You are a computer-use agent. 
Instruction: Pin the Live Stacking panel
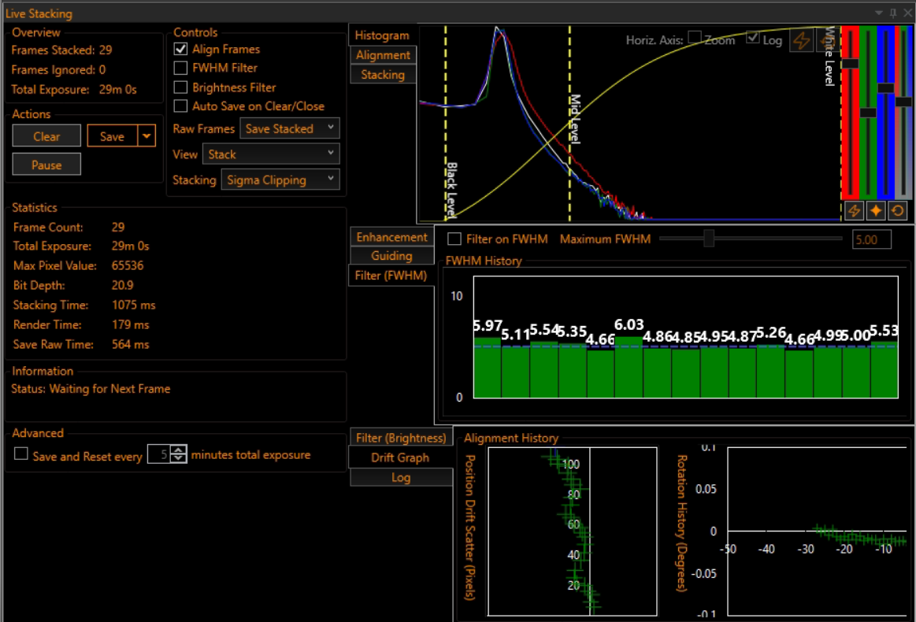tap(892, 13)
